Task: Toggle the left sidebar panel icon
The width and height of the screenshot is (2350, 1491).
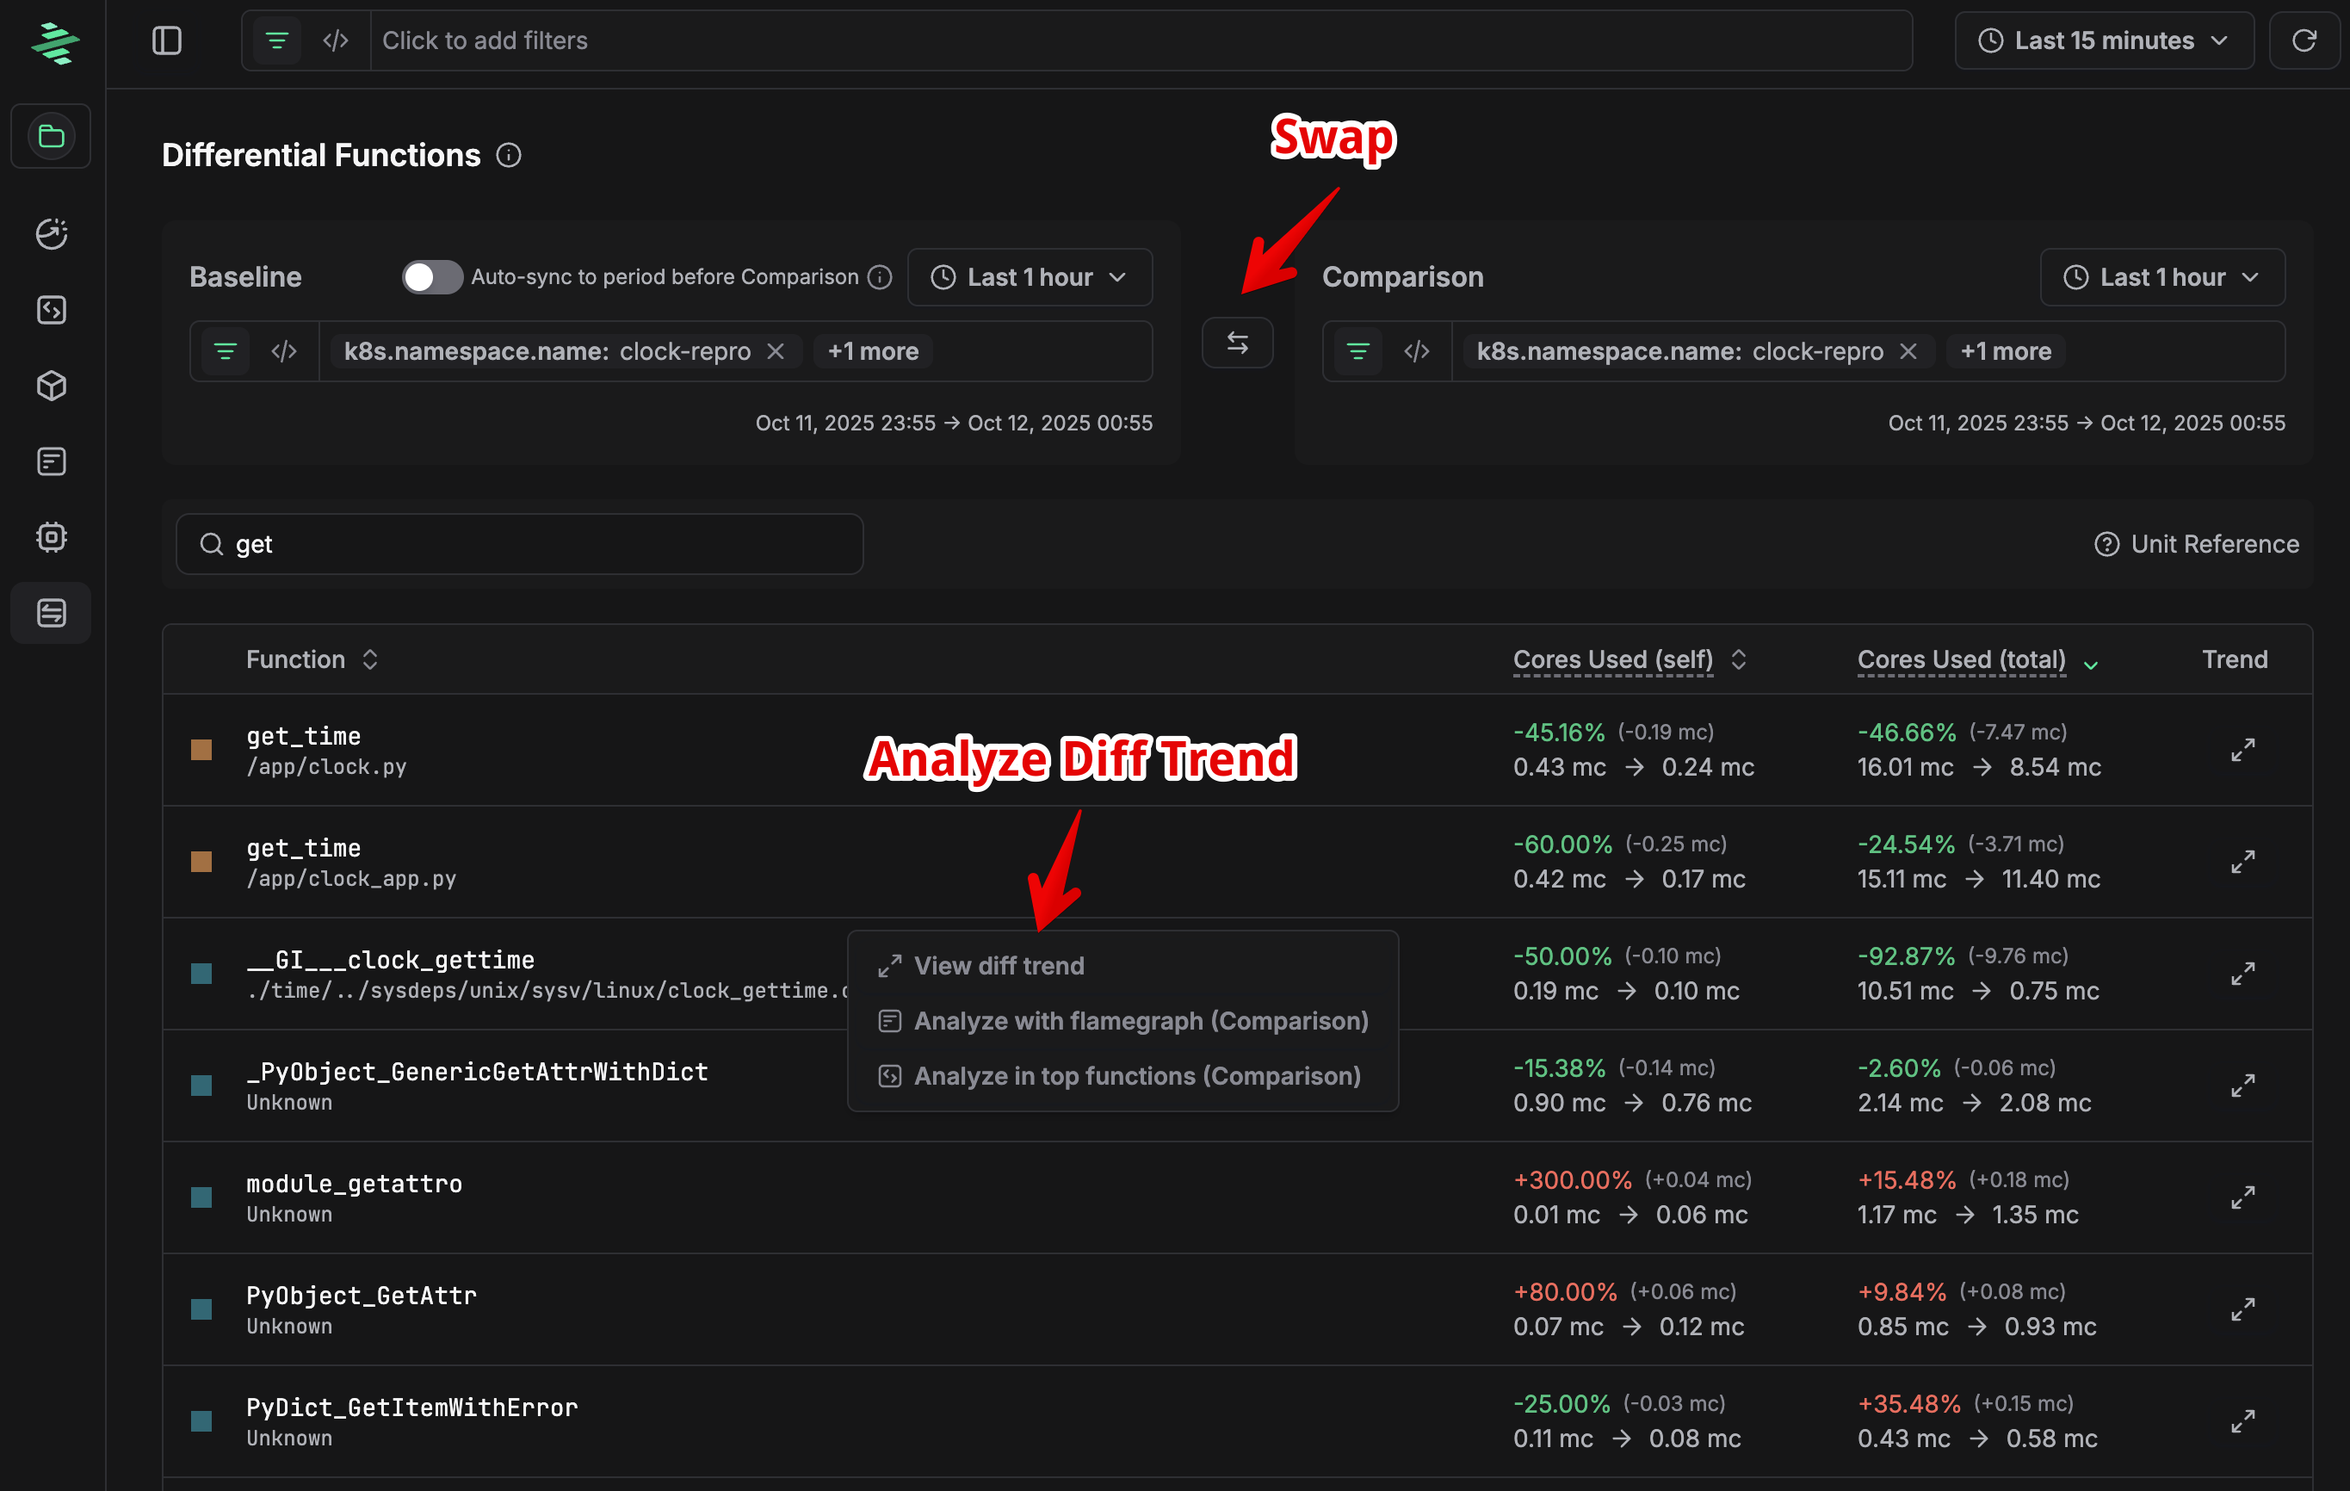Action: tap(167, 40)
